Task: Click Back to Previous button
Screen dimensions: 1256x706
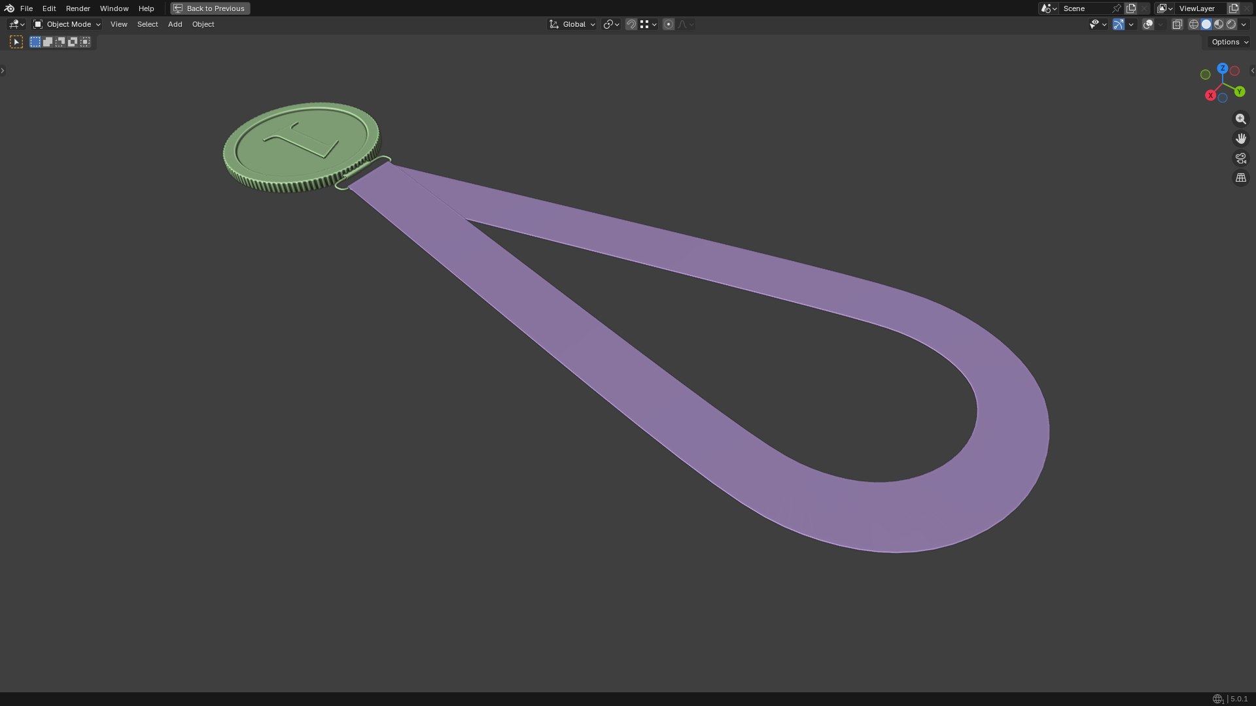Action: (x=210, y=8)
